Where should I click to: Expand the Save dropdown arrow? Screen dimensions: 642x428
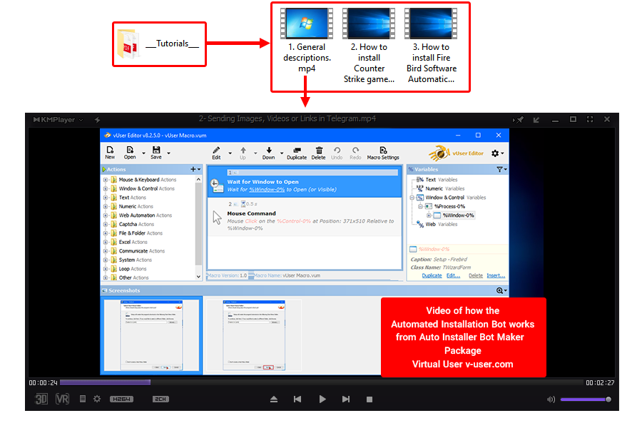(168, 153)
